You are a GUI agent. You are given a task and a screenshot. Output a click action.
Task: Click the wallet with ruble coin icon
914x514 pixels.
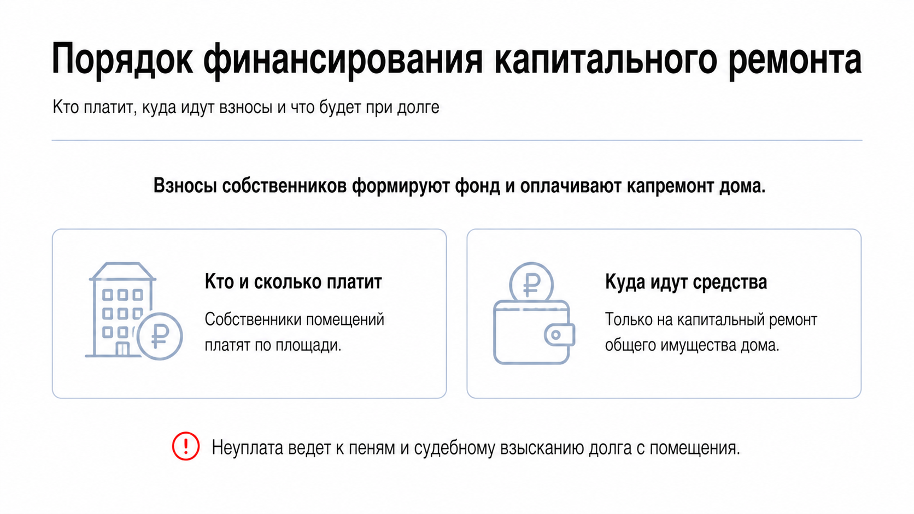pos(534,313)
